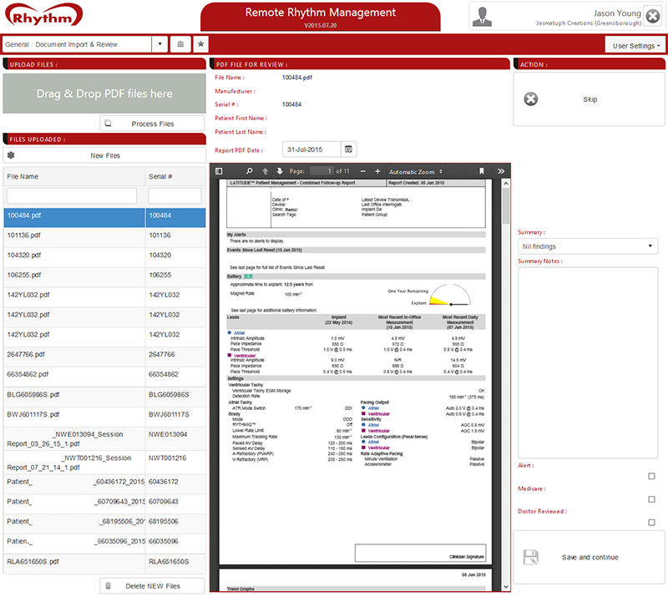Click the Rhythm logo
The width and height of the screenshot is (668, 597).
[x=43, y=16]
